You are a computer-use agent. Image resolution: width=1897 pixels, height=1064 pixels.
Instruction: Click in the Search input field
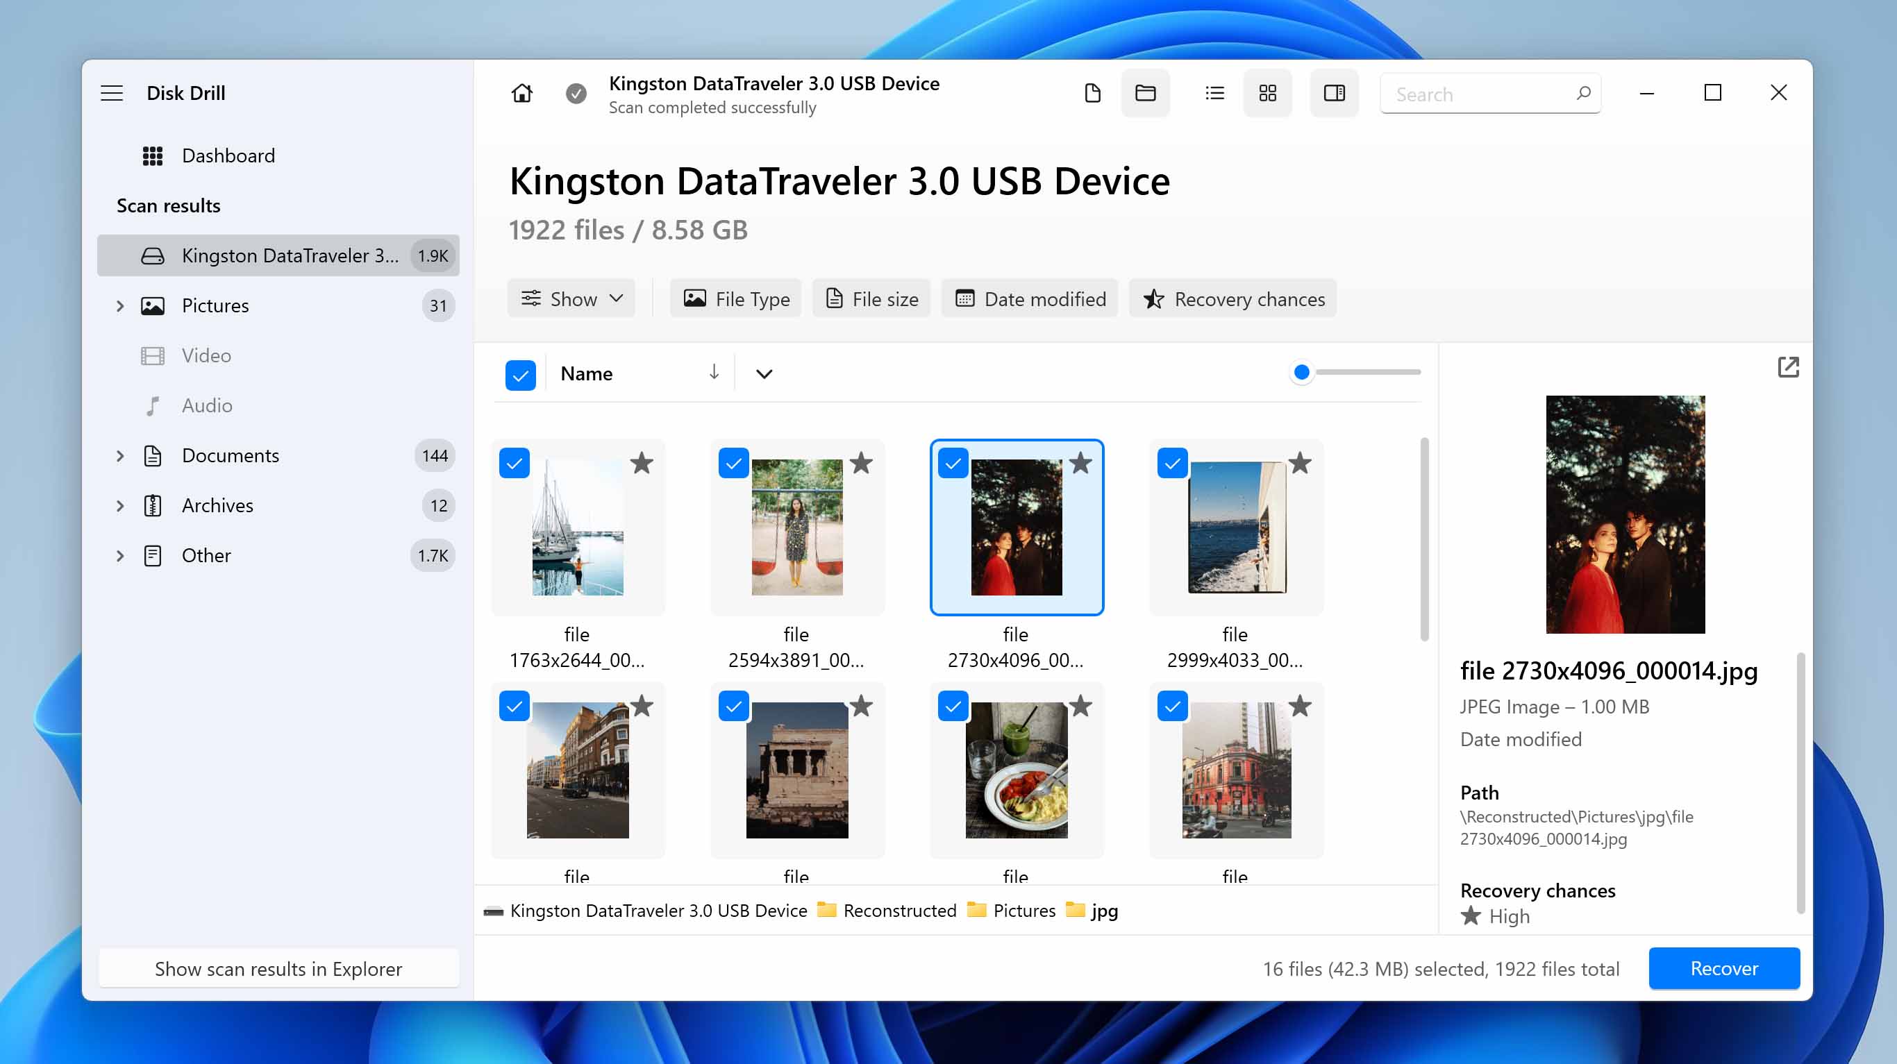(x=1490, y=94)
